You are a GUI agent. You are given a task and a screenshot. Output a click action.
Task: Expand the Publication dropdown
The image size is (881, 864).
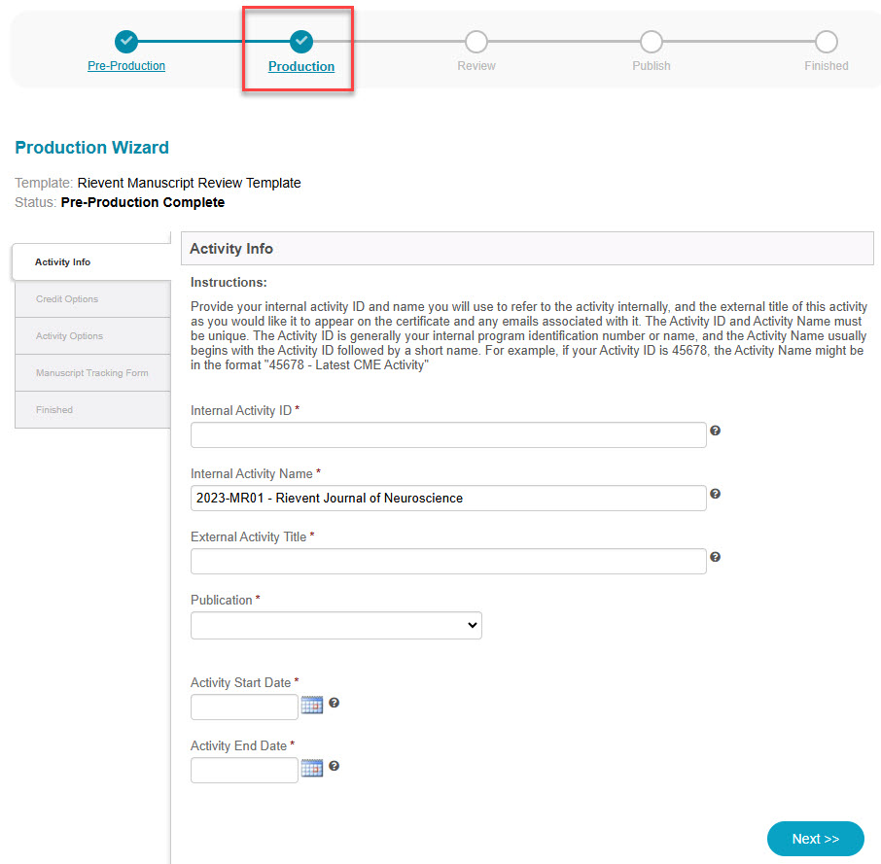(336, 625)
